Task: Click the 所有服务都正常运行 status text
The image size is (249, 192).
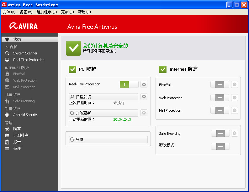Action: click(100, 51)
